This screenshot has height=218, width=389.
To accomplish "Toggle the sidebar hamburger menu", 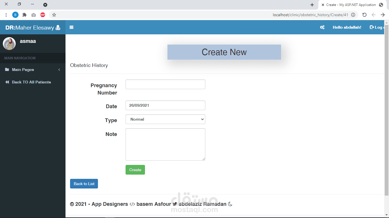I will tap(71, 27).
